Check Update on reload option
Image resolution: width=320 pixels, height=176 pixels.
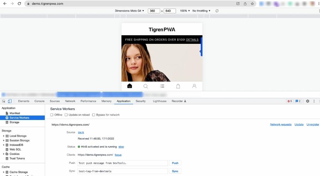(x=66, y=115)
